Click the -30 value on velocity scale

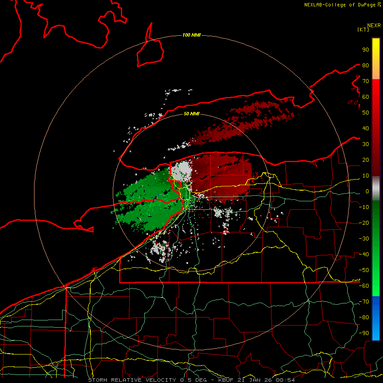tap(364, 239)
